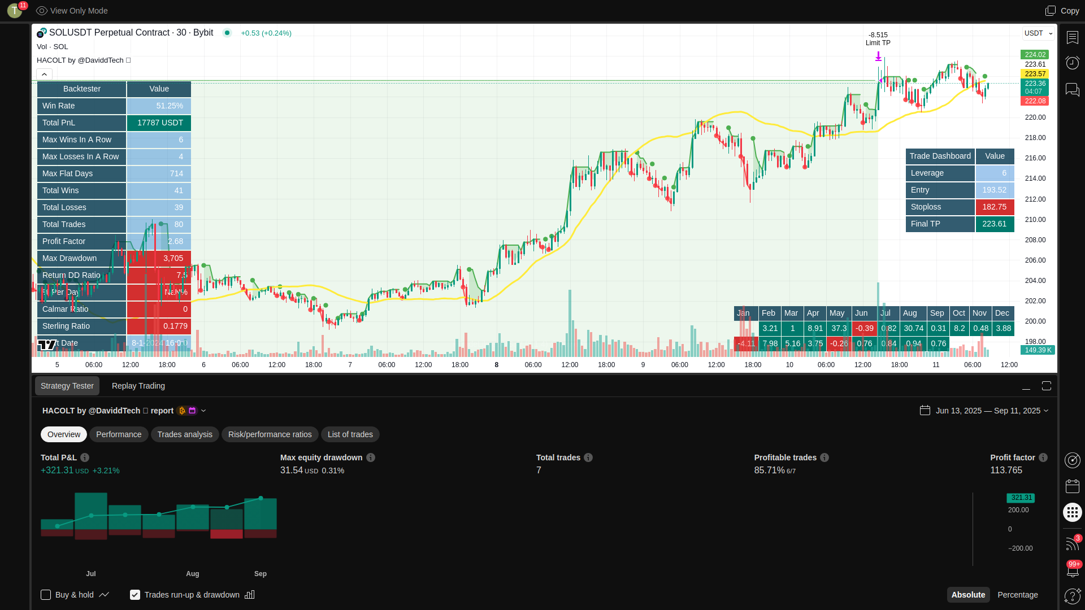Switch to the Strategy Tester tab
Image resolution: width=1085 pixels, height=610 pixels.
pyautogui.click(x=67, y=386)
